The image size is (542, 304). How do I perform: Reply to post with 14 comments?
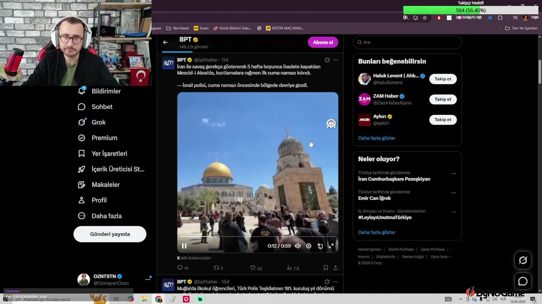click(183, 268)
